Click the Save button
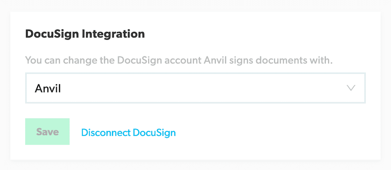391x170 pixels. pyautogui.click(x=47, y=132)
